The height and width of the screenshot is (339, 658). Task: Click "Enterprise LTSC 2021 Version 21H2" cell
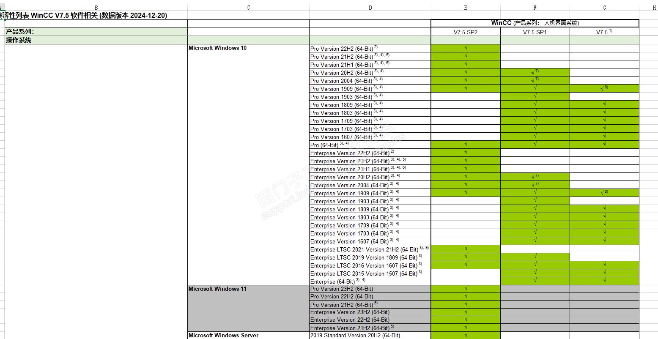coord(370,249)
